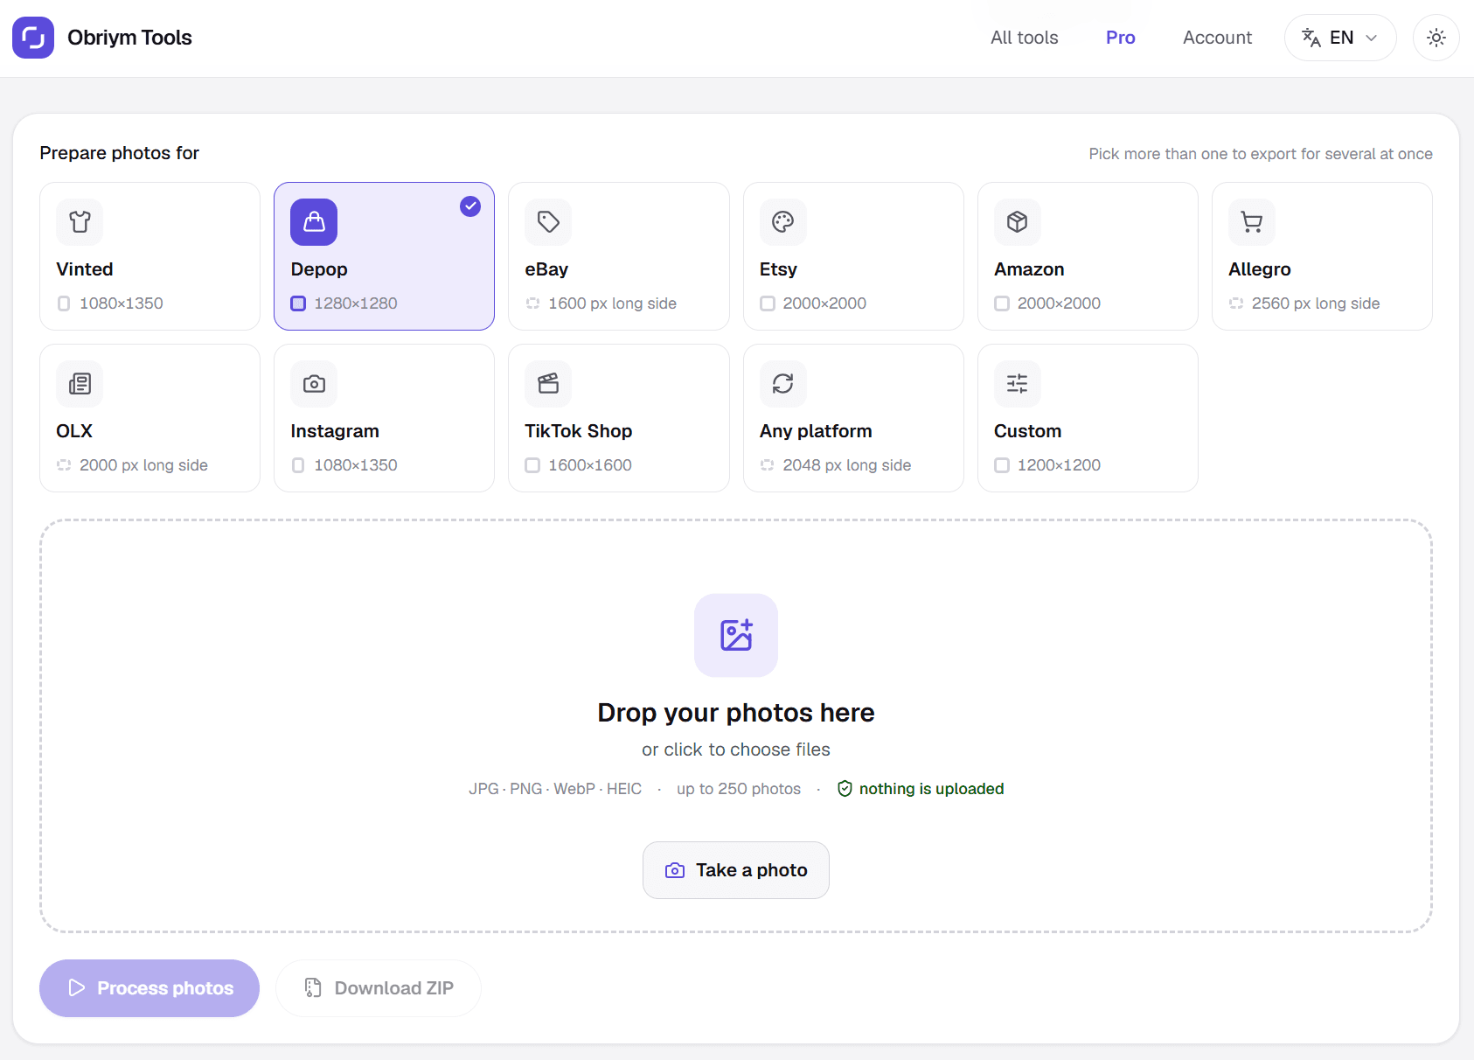The width and height of the screenshot is (1474, 1060).
Task: Click Drop your photos here heading
Action: pos(736,713)
